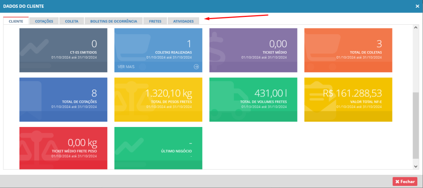423x188 pixels.
Task: Click the Total de Cotações card
Action: click(63, 100)
